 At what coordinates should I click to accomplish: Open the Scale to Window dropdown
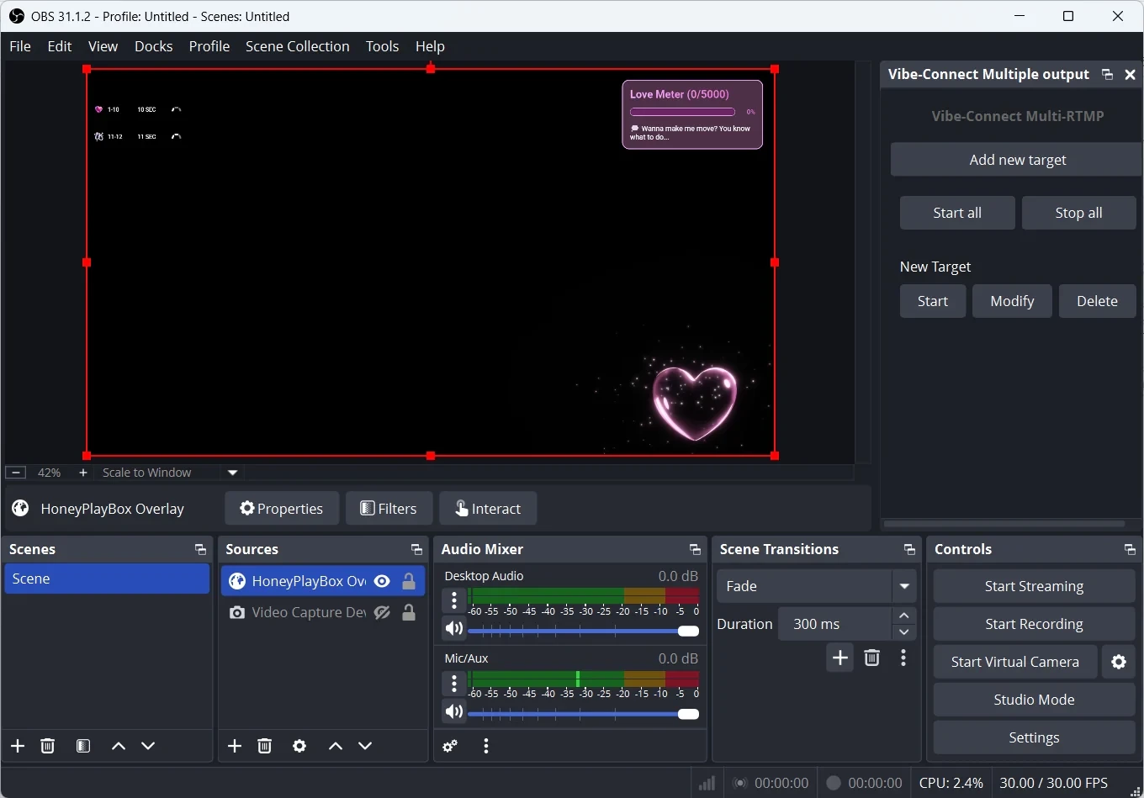[233, 473]
